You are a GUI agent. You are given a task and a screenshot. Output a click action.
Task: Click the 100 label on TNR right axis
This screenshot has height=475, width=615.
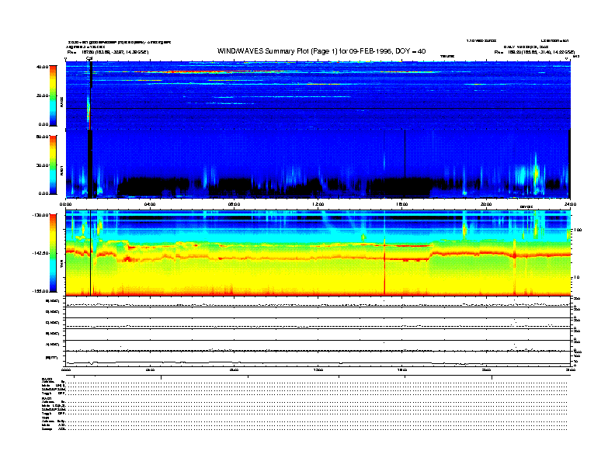[578, 230]
